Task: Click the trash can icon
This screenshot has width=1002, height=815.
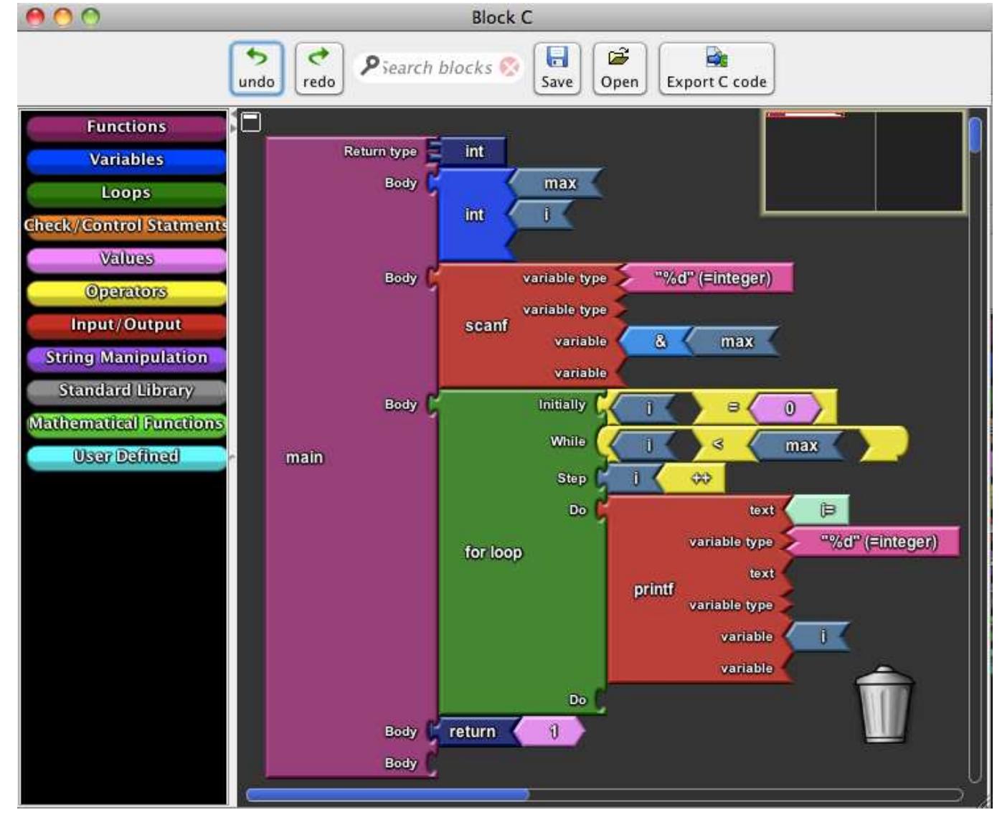Action: coord(884,705)
